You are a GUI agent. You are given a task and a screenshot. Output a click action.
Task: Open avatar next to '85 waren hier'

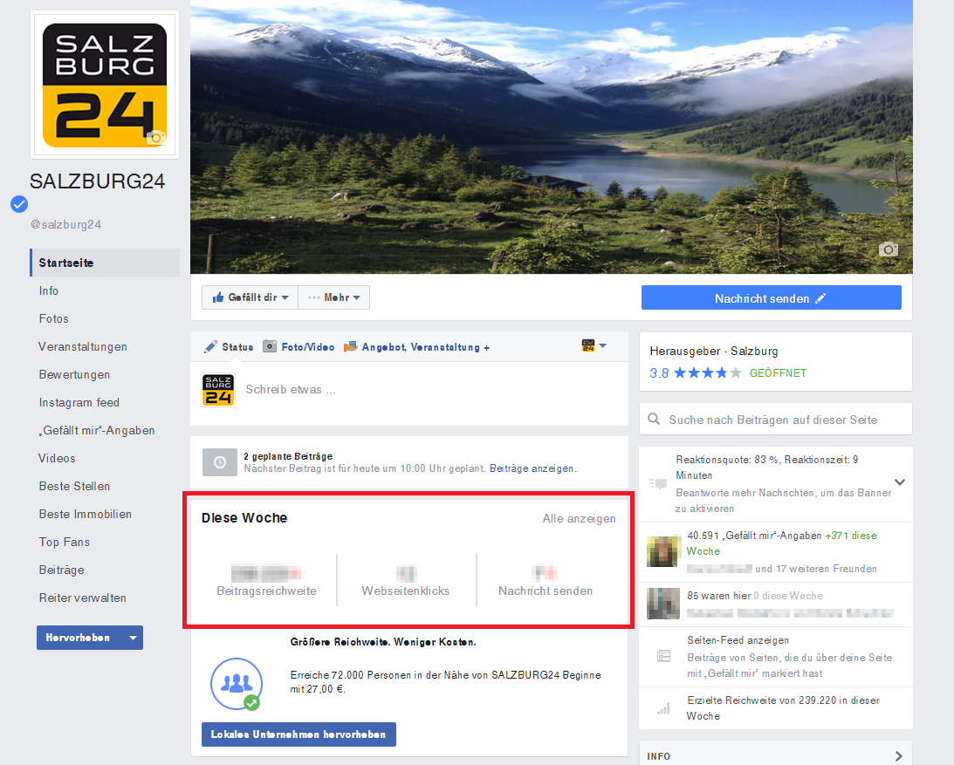click(x=662, y=604)
